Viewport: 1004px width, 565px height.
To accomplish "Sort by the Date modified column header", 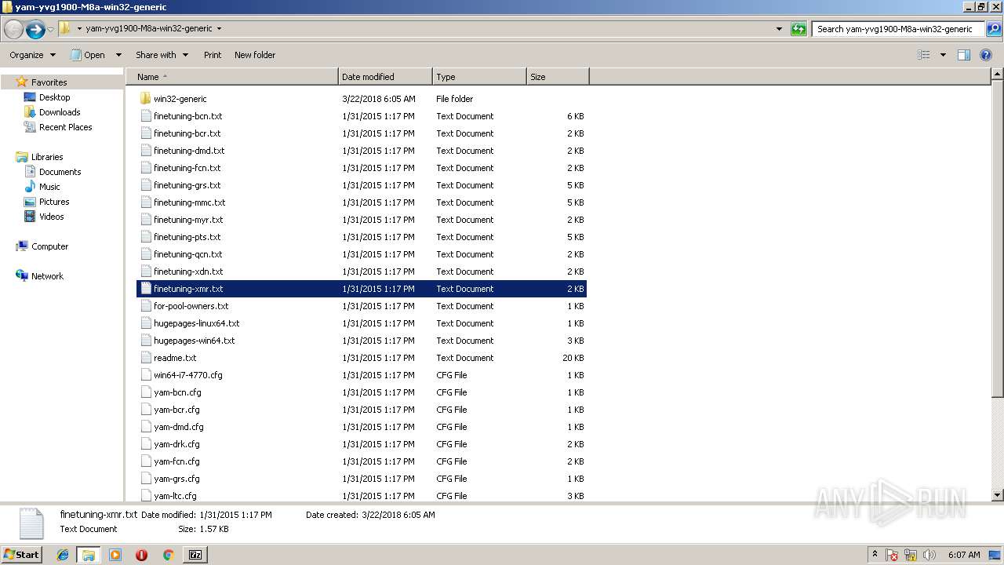I will [385, 77].
